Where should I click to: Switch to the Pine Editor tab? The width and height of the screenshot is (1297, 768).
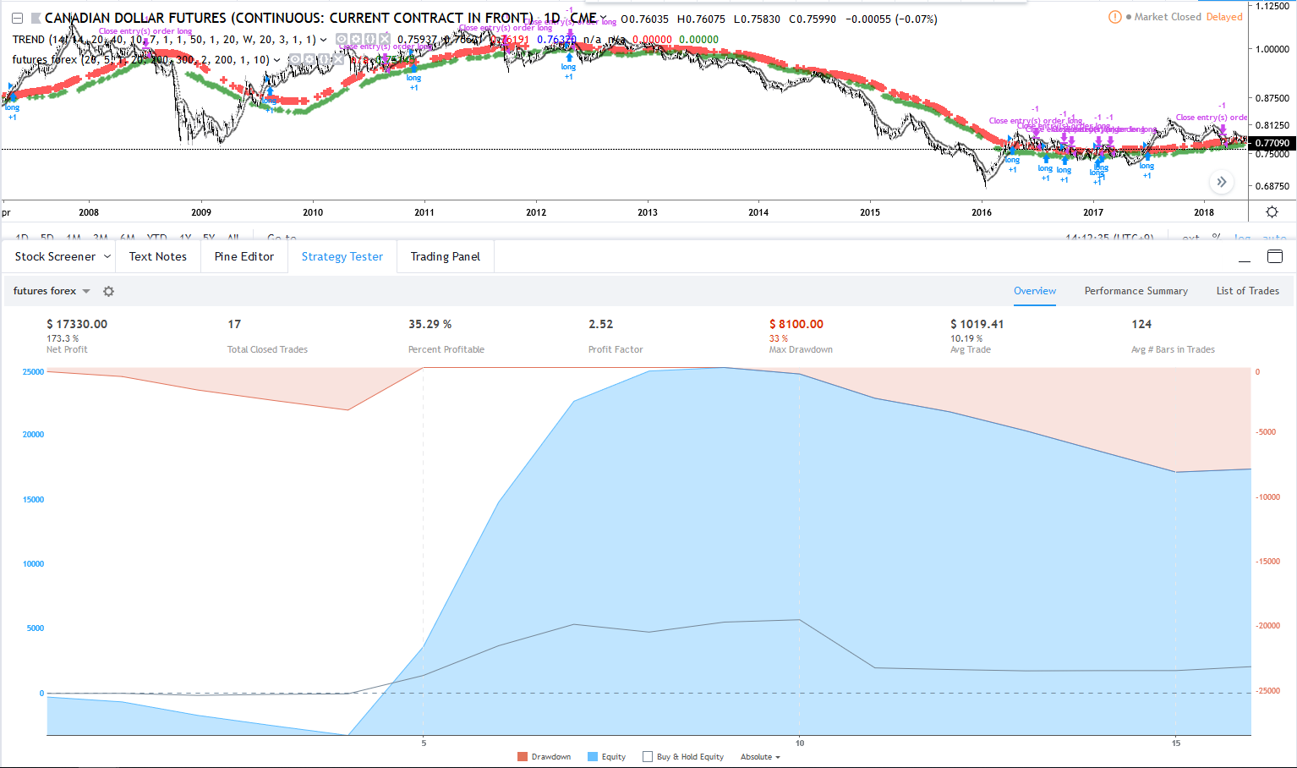point(244,256)
